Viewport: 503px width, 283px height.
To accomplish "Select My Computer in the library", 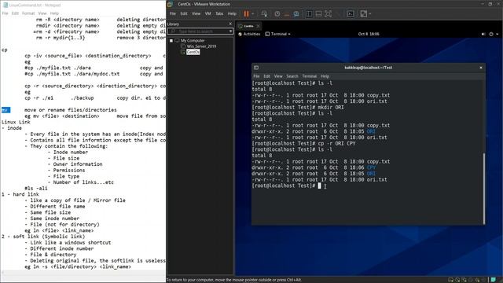I will click(x=193, y=41).
